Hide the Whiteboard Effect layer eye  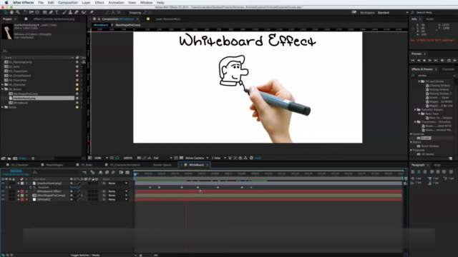tap(3, 191)
